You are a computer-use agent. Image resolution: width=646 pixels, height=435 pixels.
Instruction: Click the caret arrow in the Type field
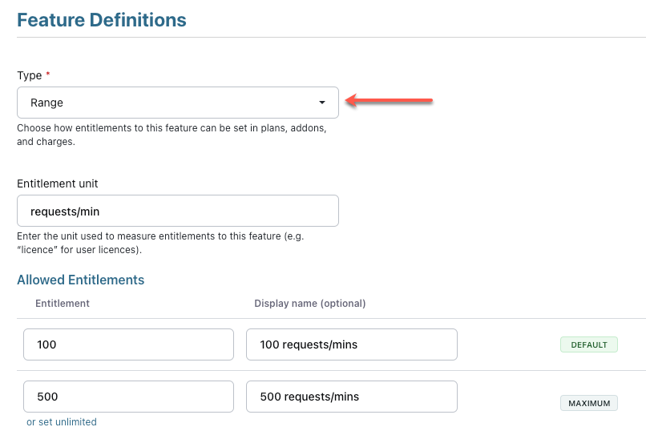tap(322, 103)
